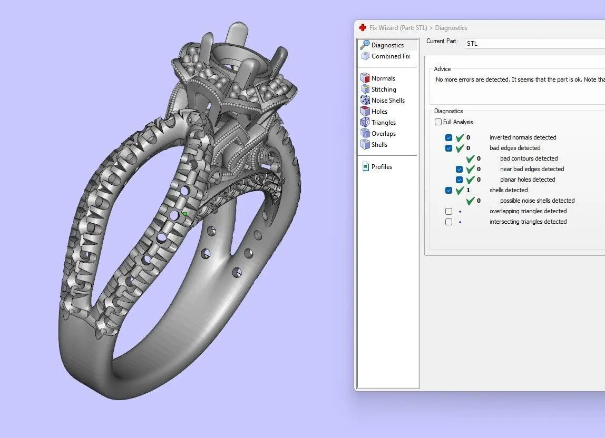The height and width of the screenshot is (438, 605).
Task: Click the green marker point on the ring
Action: (185, 214)
